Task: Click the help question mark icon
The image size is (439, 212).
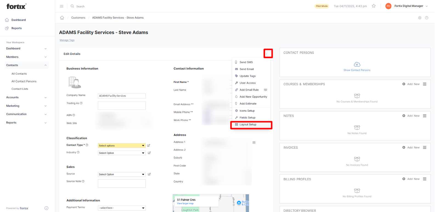Action: click(x=427, y=18)
